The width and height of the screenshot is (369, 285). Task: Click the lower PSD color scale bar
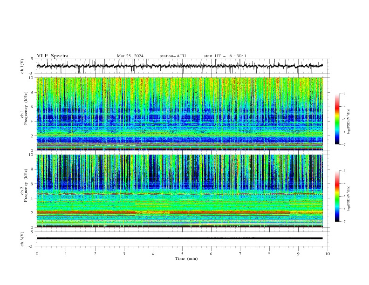(x=337, y=196)
